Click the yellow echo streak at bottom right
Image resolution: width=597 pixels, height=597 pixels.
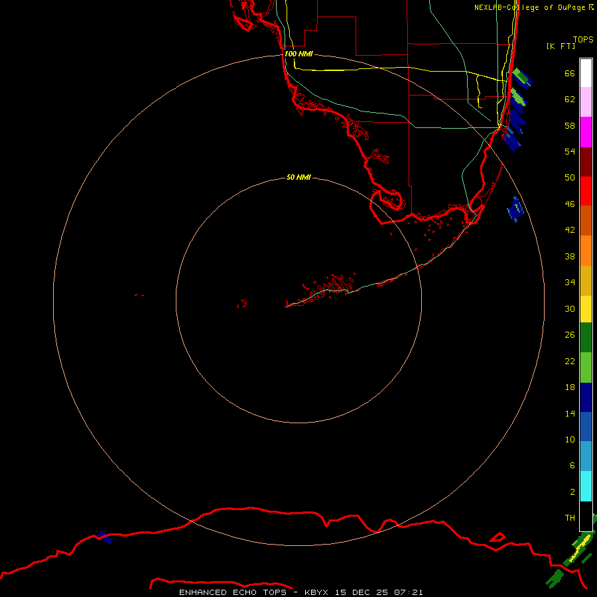coord(578,549)
